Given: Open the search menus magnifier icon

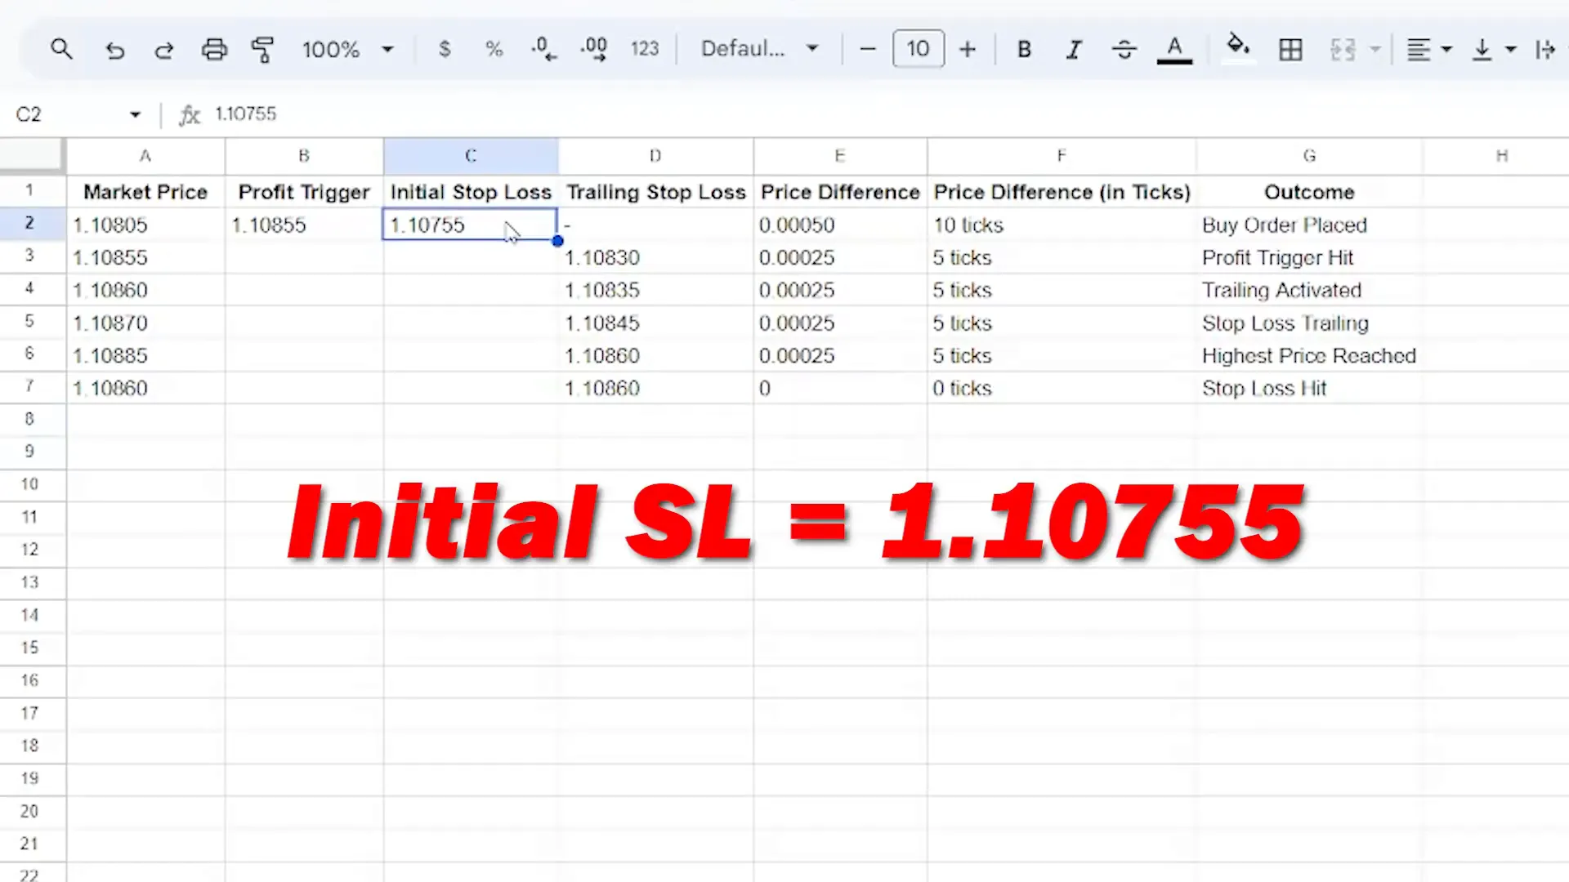Looking at the screenshot, I should (x=61, y=50).
